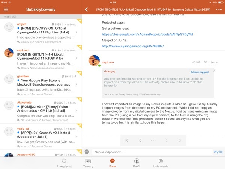Tap yaniv_sa username in thread list

coord(23,128)
